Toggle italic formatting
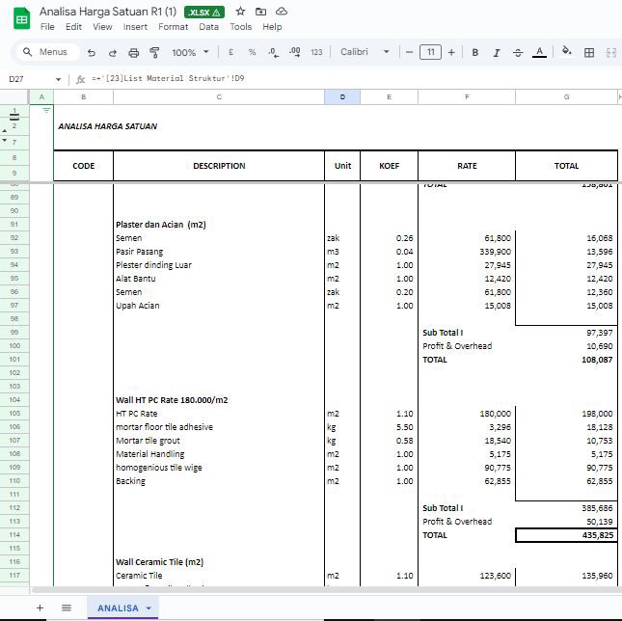The height and width of the screenshot is (621, 622). tap(497, 52)
